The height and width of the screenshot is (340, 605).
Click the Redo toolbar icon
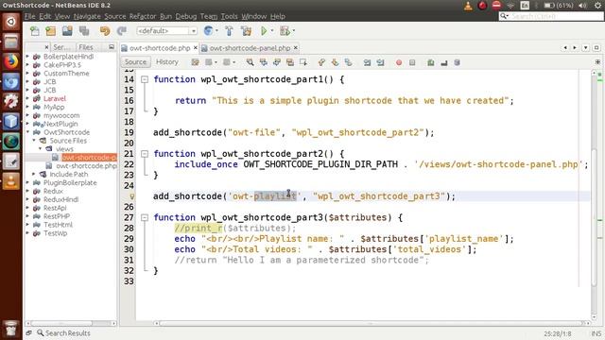point(122,31)
